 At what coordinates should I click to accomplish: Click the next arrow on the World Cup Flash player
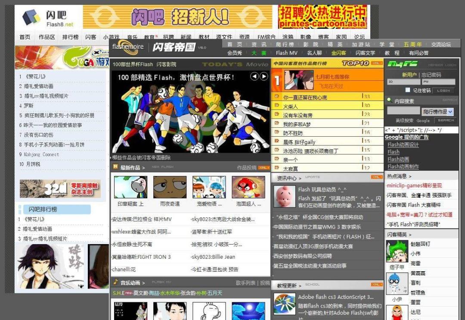pyautogui.click(x=264, y=76)
